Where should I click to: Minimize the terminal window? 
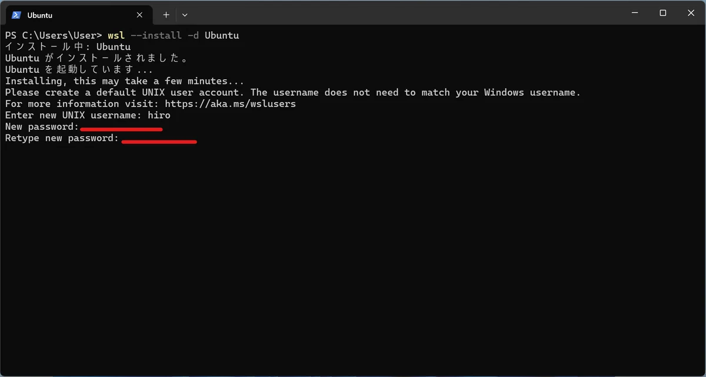[635, 13]
